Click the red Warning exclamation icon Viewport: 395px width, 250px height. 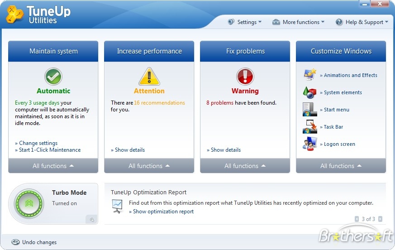pyautogui.click(x=245, y=77)
